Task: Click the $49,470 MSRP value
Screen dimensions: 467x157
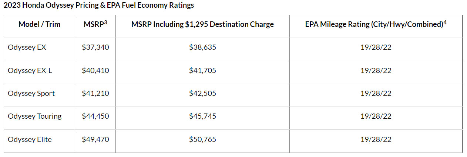Action: [x=95, y=139]
